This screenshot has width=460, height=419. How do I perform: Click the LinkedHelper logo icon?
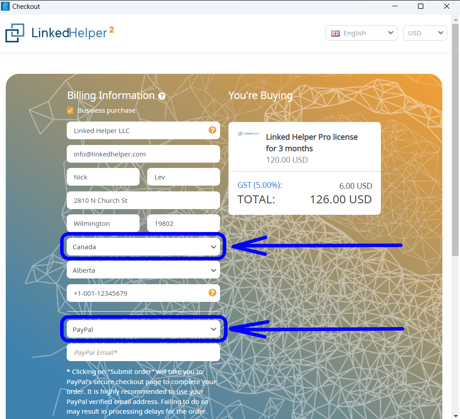(15, 33)
